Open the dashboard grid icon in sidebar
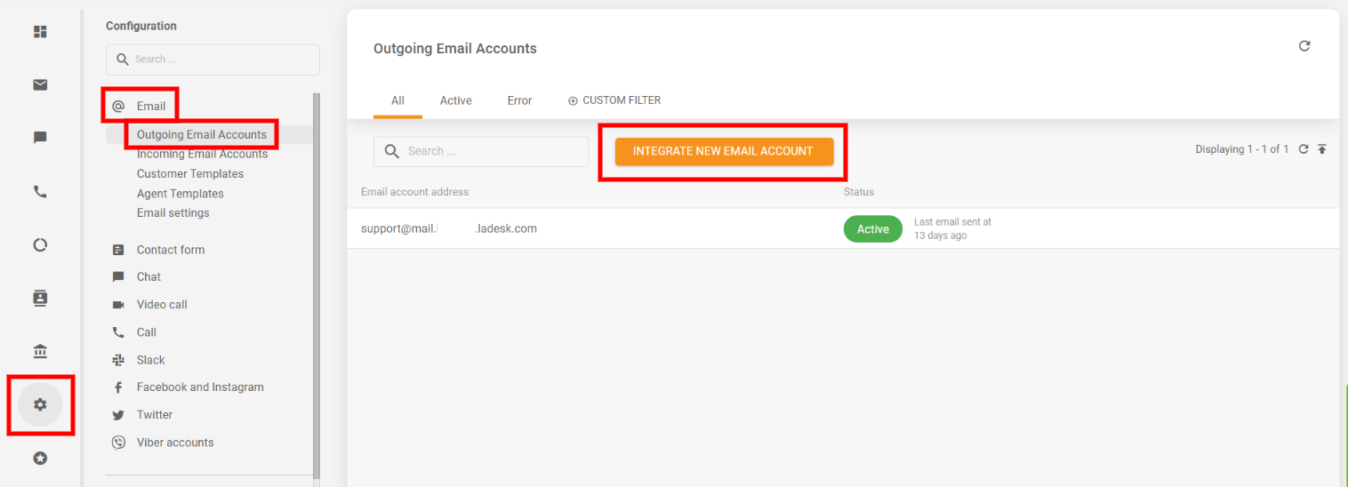The image size is (1348, 487). pyautogui.click(x=40, y=32)
